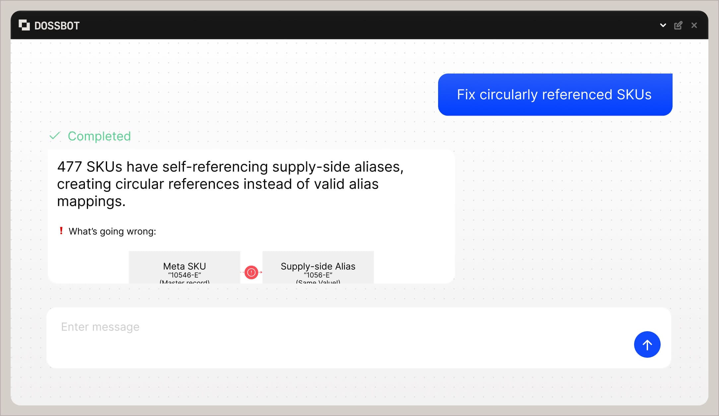The image size is (719, 416).
Task: Click the word "mappings." in the reply
Action: click(91, 201)
